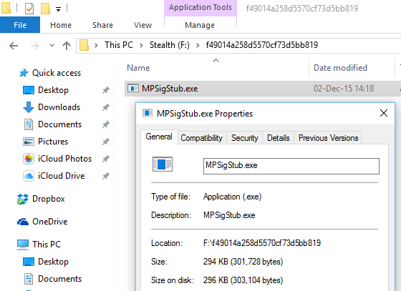Select the MPSigStub.exe file in list
Image resolution: width=401 pixels, height=291 pixels.
coord(170,89)
